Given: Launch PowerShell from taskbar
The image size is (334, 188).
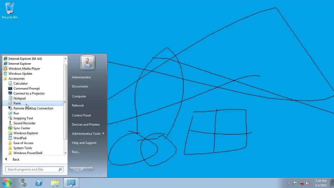Looking at the screenshot, I should tap(39, 183).
